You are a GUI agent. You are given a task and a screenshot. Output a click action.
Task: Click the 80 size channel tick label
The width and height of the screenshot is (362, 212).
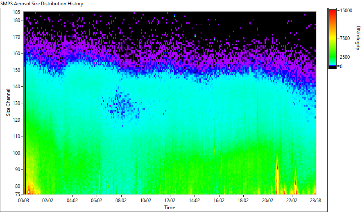point(17,186)
